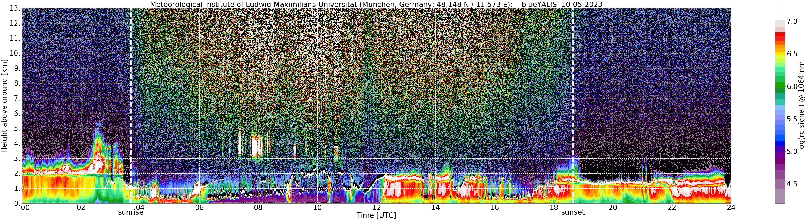Click the 'sunrise' label below the axis

click(x=131, y=212)
